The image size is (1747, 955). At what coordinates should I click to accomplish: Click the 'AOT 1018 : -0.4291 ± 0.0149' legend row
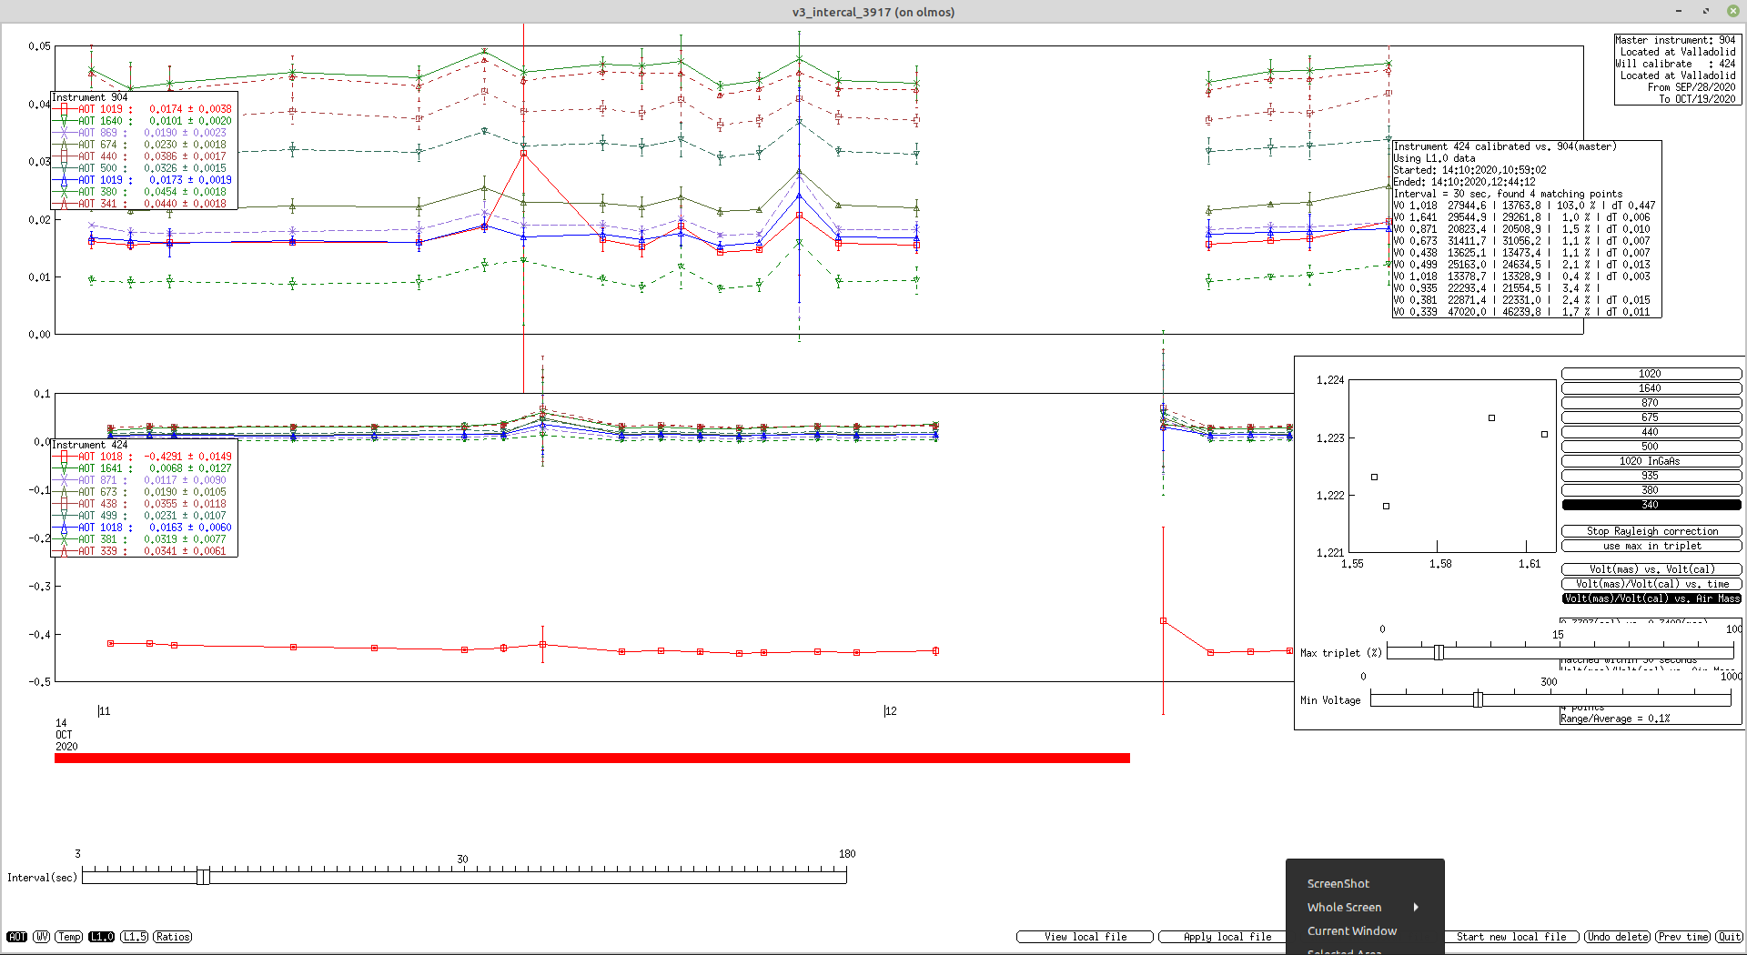pos(144,457)
